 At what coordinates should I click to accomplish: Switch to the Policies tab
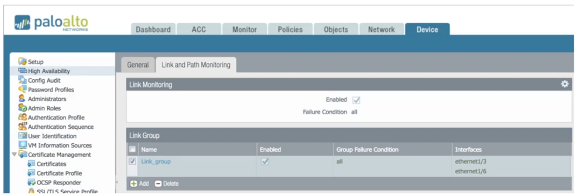point(290,29)
